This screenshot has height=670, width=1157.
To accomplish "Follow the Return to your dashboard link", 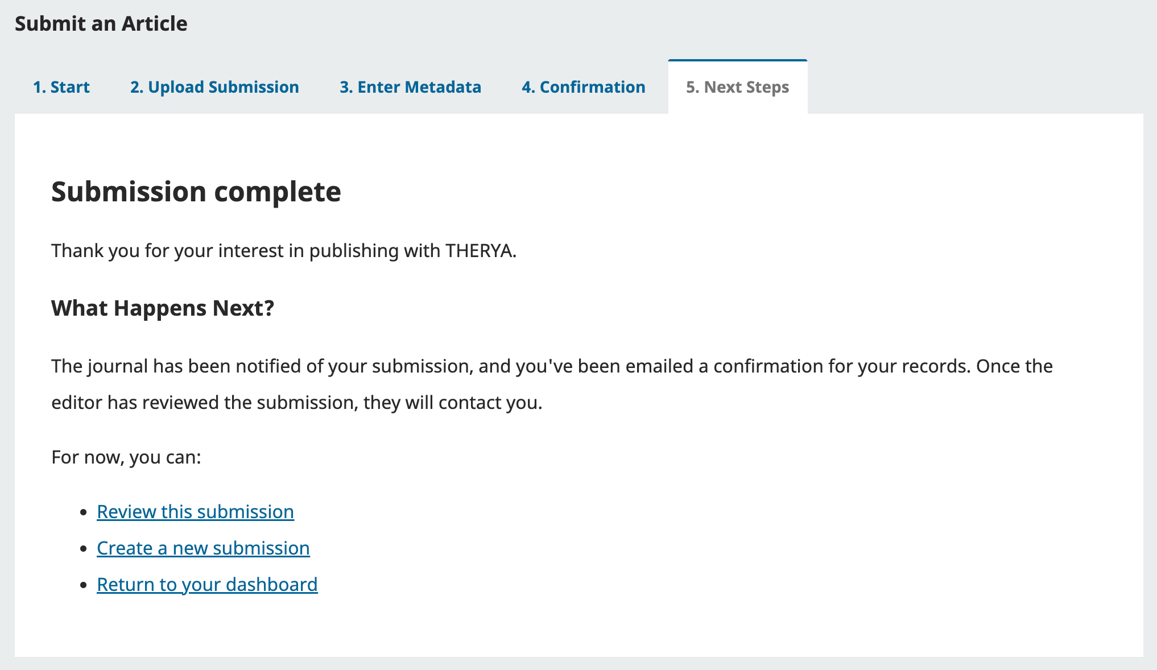I will (207, 585).
